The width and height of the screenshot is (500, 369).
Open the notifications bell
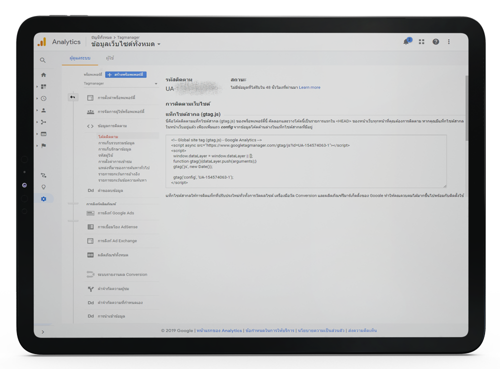(406, 41)
